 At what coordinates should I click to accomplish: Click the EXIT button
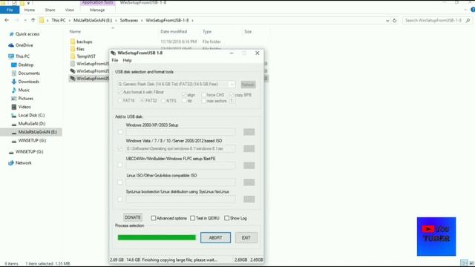(x=246, y=237)
